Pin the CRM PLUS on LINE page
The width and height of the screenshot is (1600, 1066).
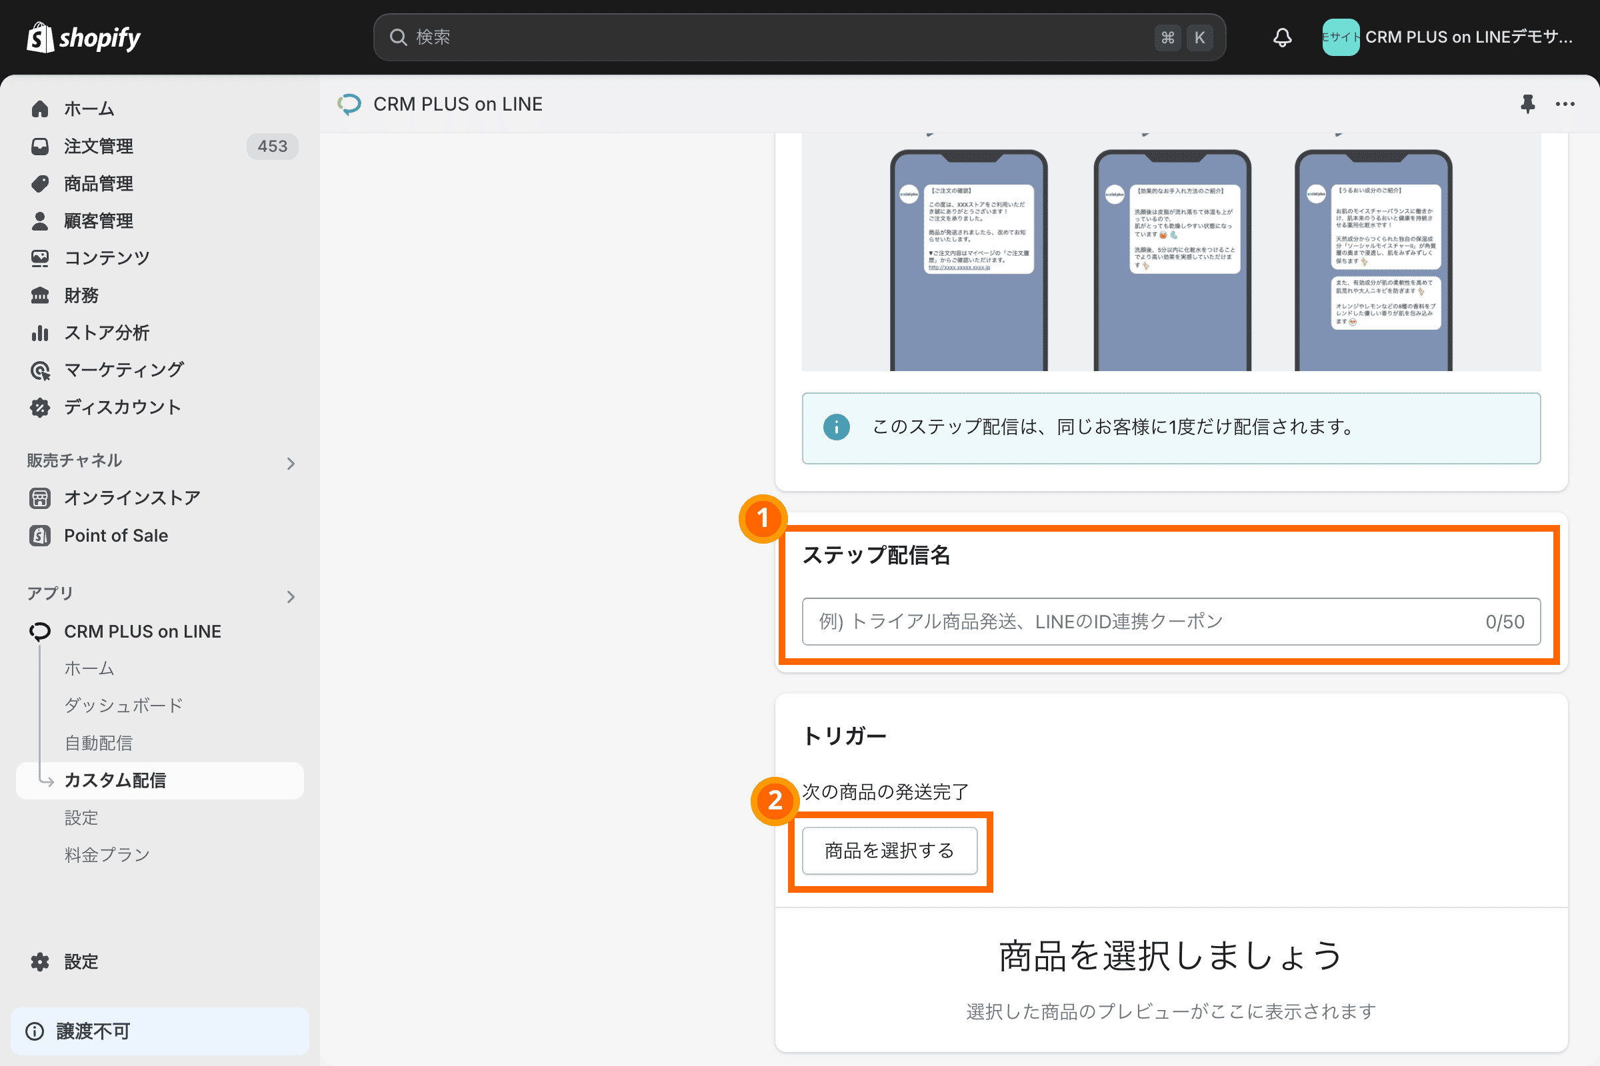(1528, 103)
